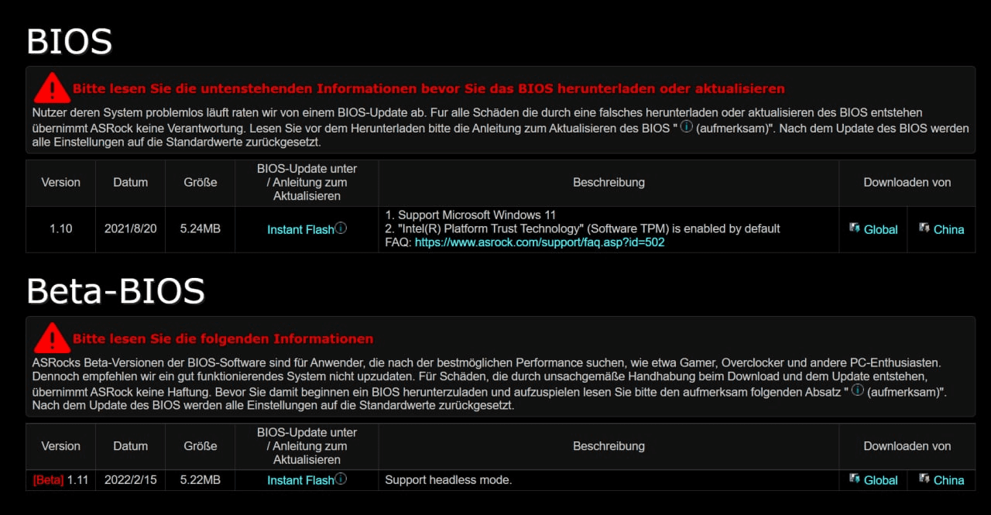Image resolution: width=991 pixels, height=515 pixels.
Task: Click the red warning triangle in Beta-BIOS section
Action: click(x=52, y=338)
